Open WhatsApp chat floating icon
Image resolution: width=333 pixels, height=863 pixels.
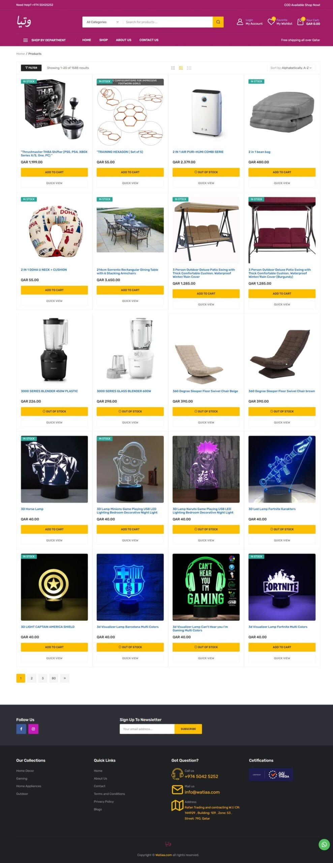tap(324, 844)
